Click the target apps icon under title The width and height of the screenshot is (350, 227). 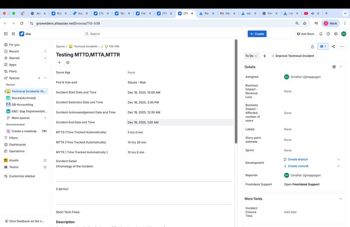click(68, 63)
